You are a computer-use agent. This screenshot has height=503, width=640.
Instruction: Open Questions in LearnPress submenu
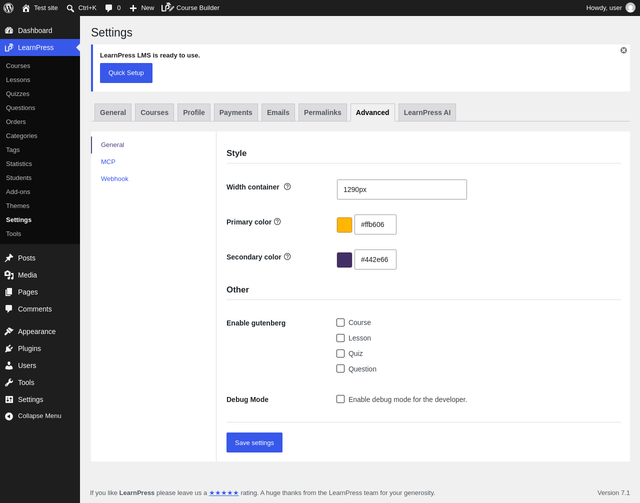click(x=20, y=108)
